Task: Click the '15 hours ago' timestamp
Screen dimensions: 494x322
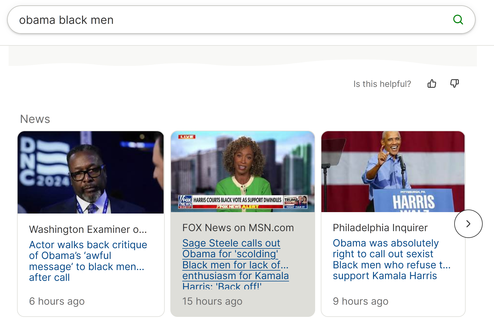Action: [212, 301]
